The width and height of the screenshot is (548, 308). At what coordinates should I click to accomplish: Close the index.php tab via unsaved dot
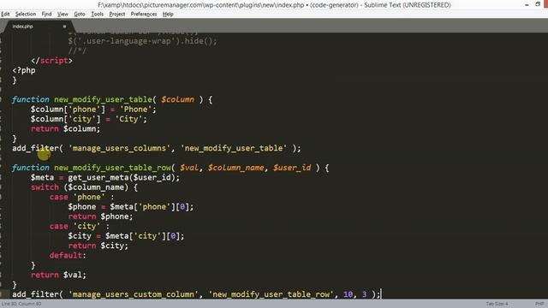coord(64,27)
